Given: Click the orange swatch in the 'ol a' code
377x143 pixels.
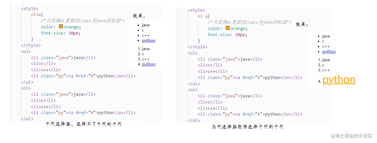Looking at the screenshot, I should 228,28.
